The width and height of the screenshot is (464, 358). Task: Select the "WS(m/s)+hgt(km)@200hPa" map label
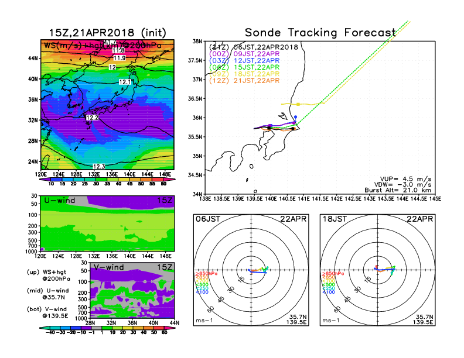[x=103, y=46]
